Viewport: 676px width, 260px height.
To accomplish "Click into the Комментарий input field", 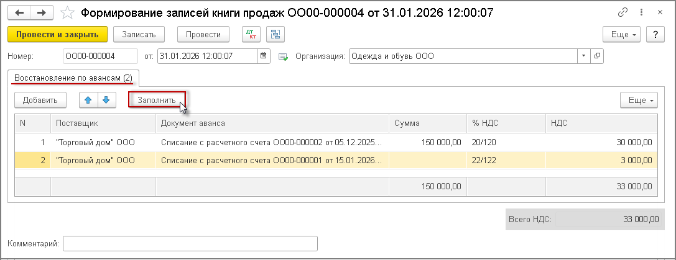I will click(190, 243).
